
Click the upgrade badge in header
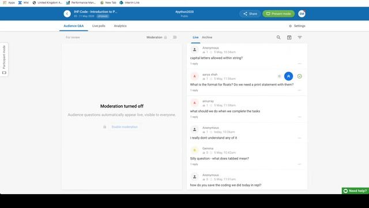[103, 16]
